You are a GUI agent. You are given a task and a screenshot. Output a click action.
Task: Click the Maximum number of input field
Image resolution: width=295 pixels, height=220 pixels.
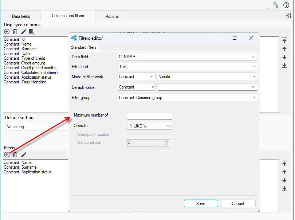click(x=150, y=116)
